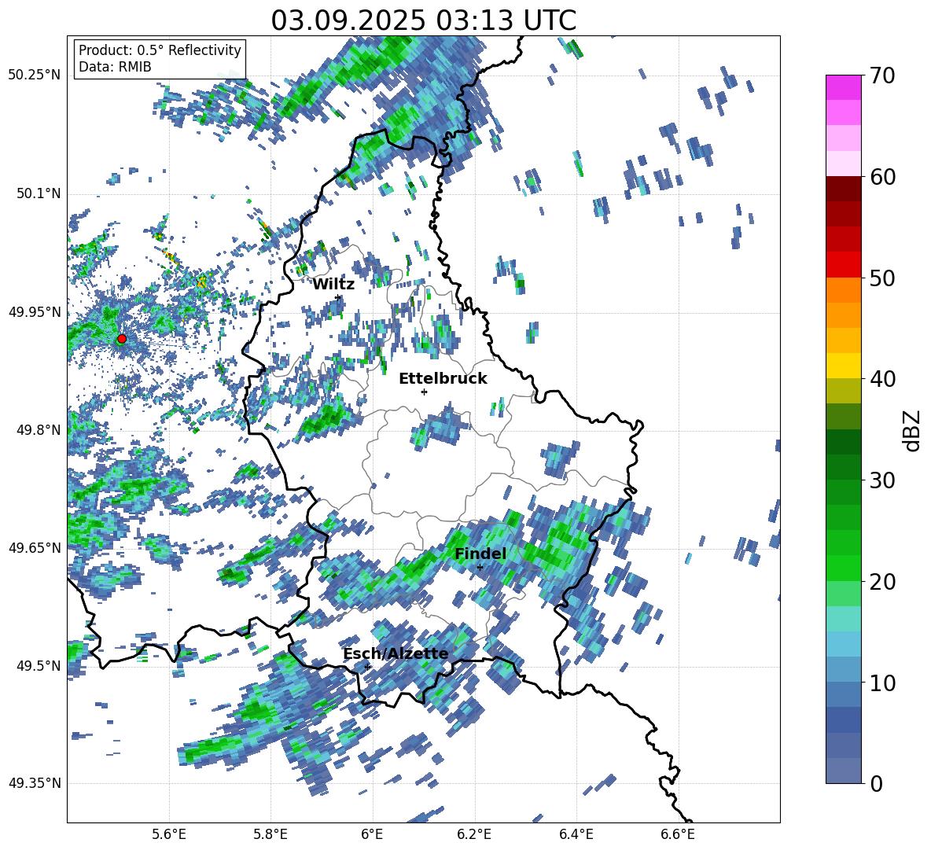Screen dimensions: 931x850
Task: Click the 5.8°E longitude label
Action: coord(270,834)
